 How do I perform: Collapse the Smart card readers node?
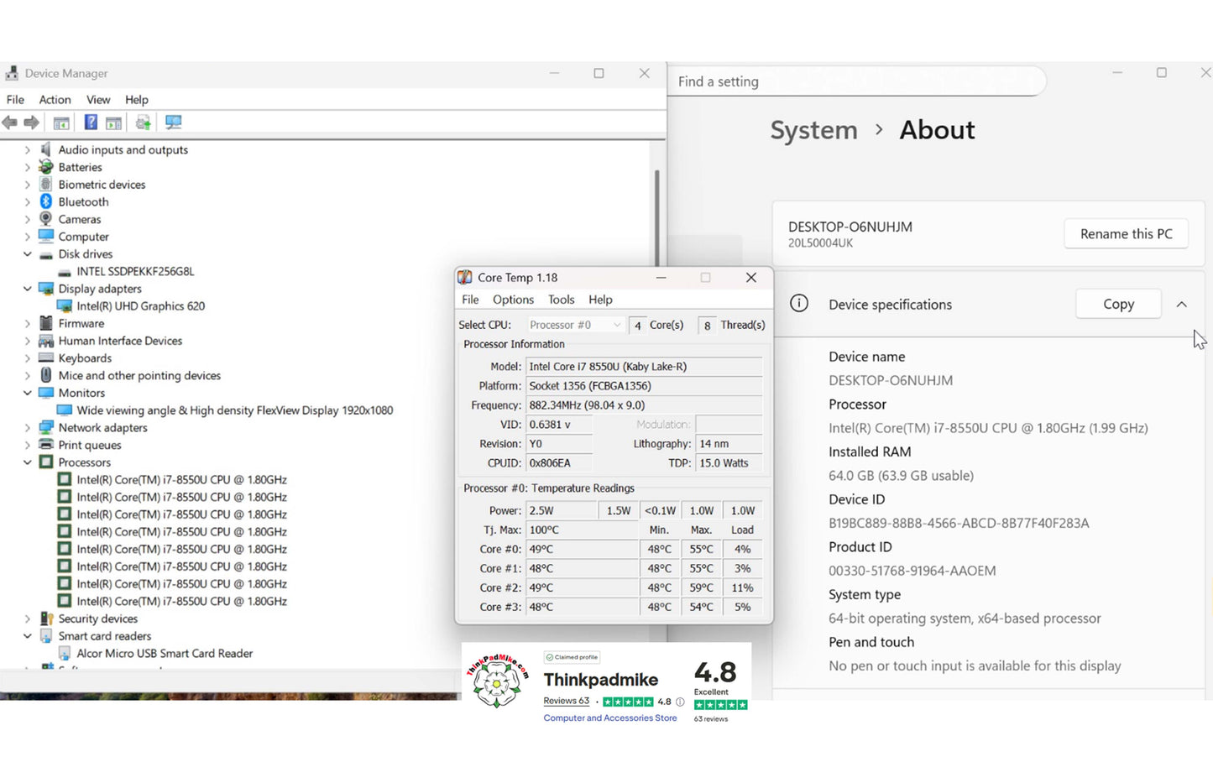click(x=27, y=636)
